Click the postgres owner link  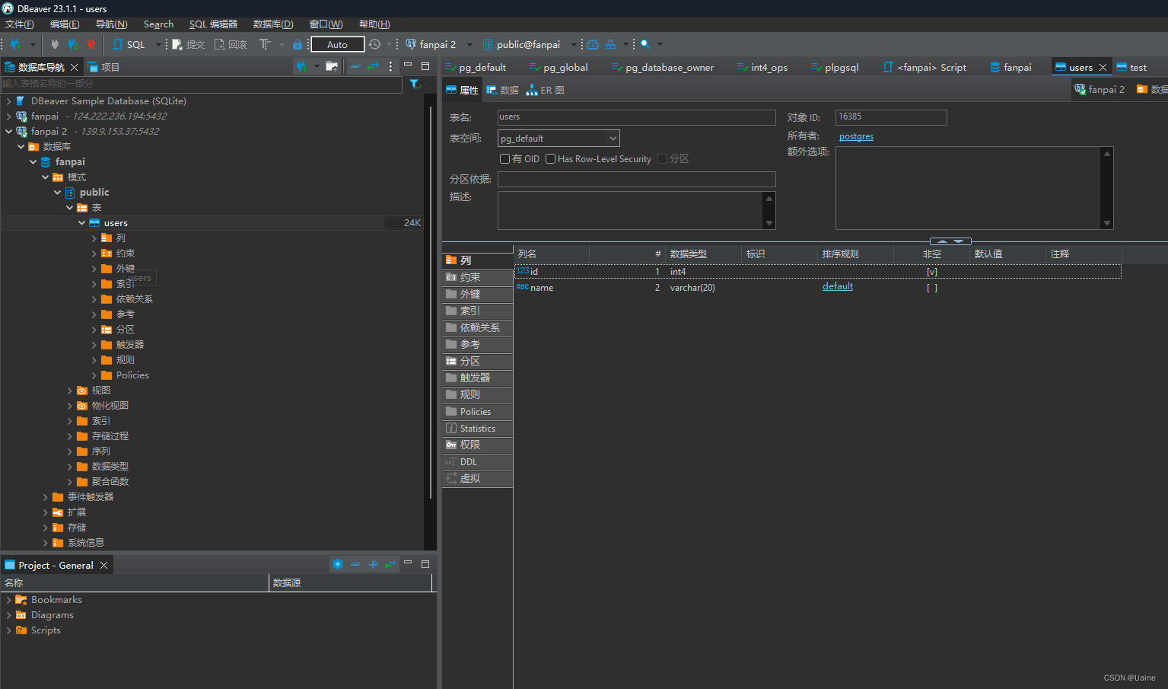[856, 136]
